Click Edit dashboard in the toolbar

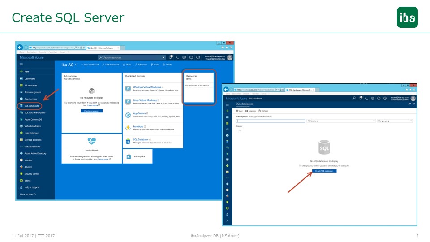tap(111, 65)
